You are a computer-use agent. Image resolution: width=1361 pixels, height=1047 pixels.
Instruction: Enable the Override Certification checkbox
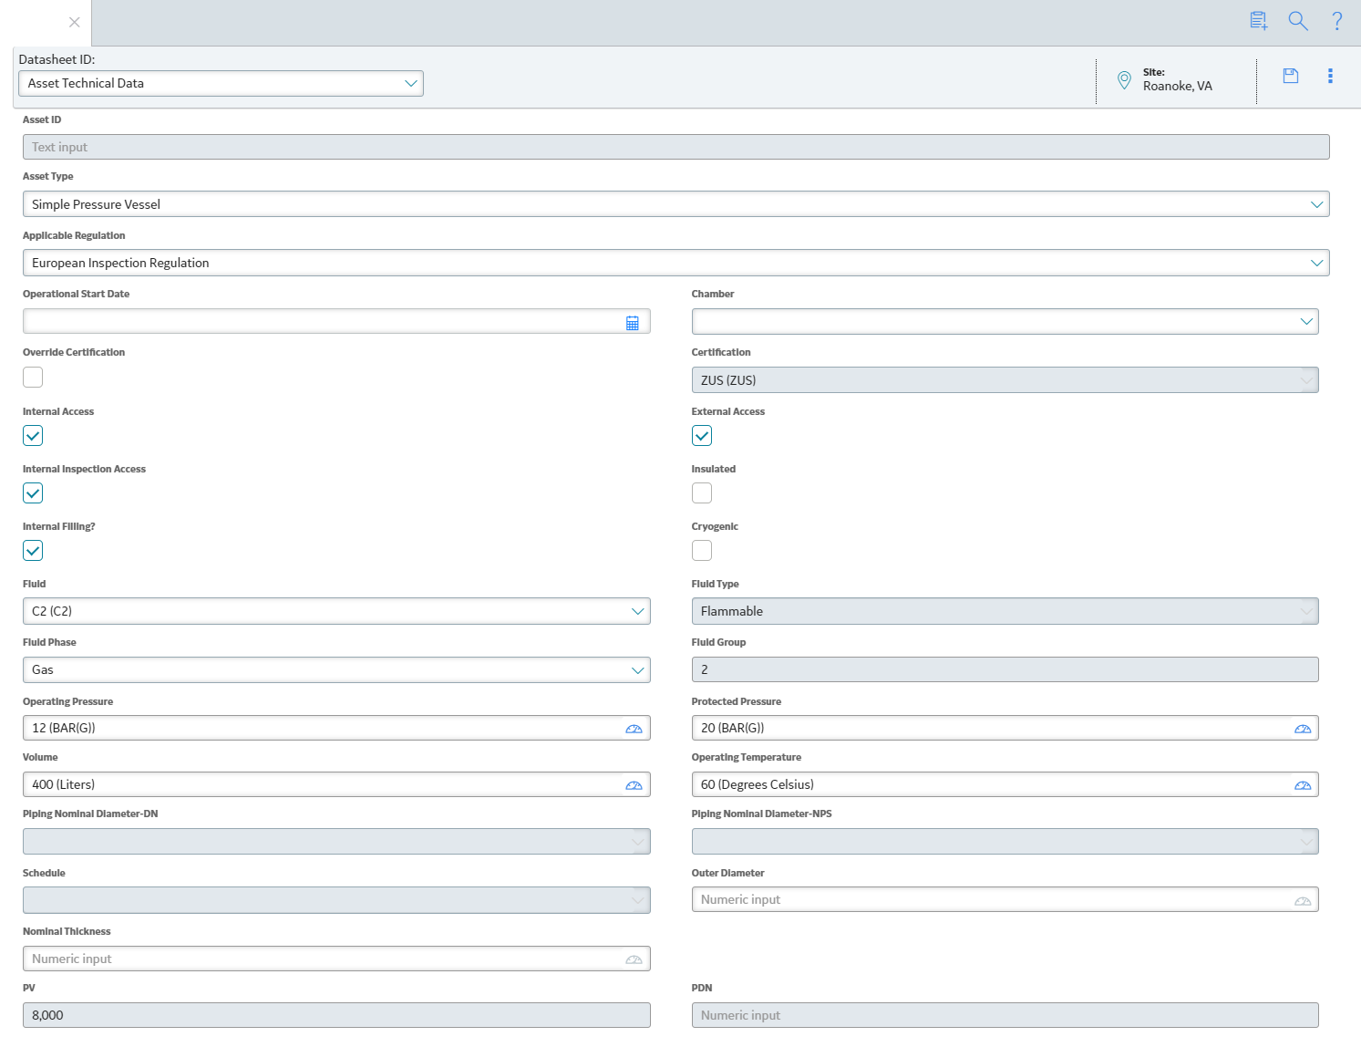click(33, 377)
